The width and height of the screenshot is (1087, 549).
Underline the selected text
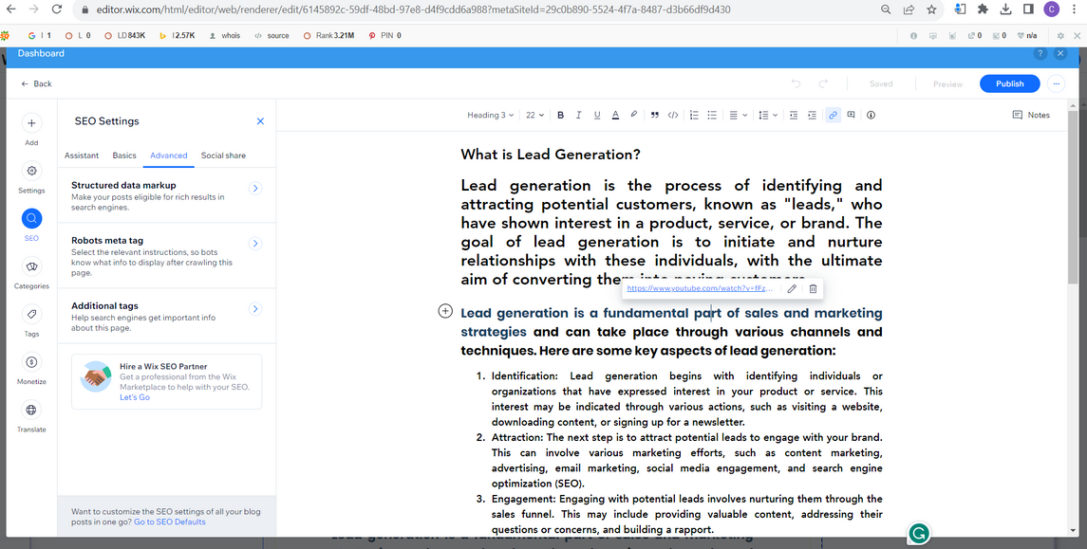click(x=597, y=115)
